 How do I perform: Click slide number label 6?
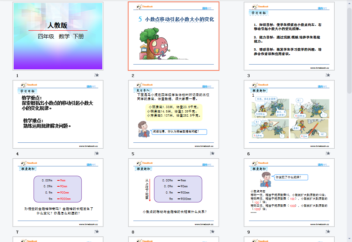click(249, 154)
